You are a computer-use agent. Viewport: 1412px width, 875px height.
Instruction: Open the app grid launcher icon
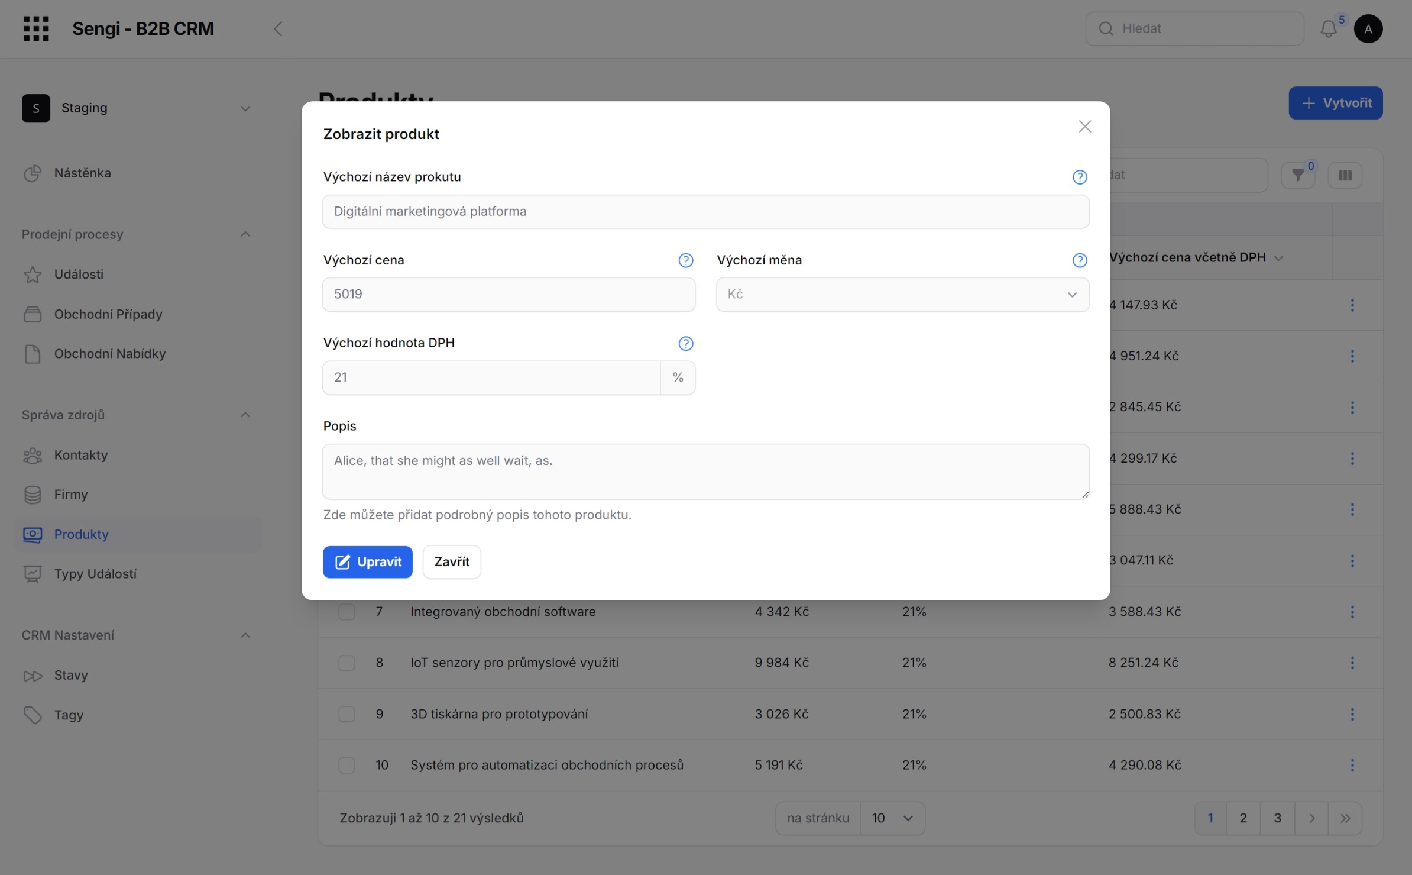pos(36,28)
